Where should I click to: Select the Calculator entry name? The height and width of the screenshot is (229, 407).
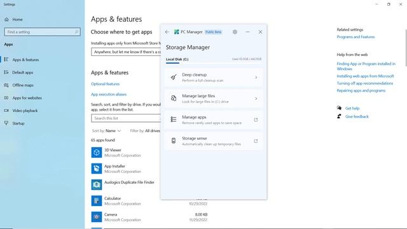(113, 198)
